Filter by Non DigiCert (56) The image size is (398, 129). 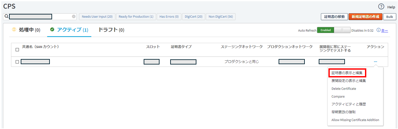tap(221, 16)
